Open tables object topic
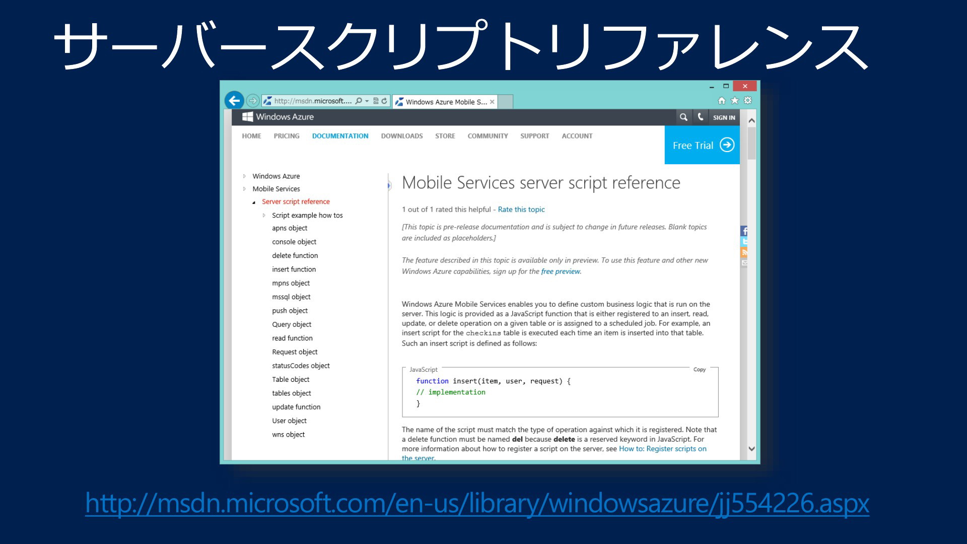 (x=292, y=393)
